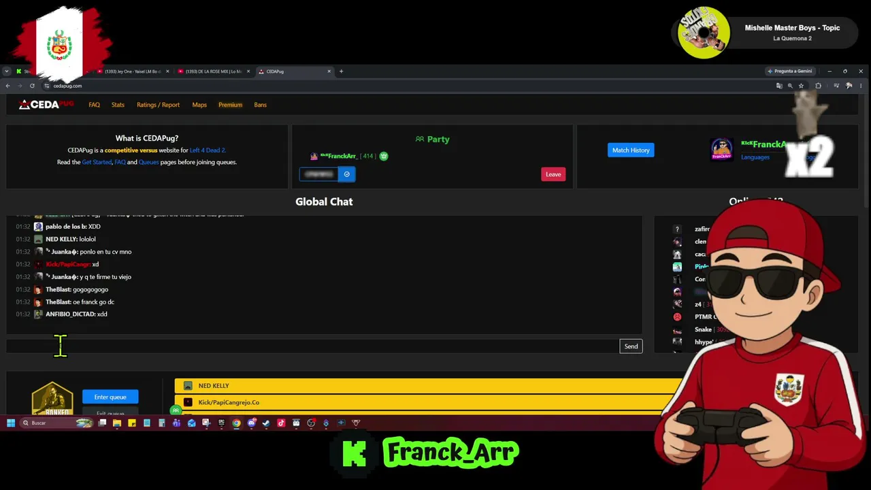Viewport: 871px width, 490px height.
Task: Click Juanka's 'ponlo en tu cv mno' message
Action: point(105,252)
